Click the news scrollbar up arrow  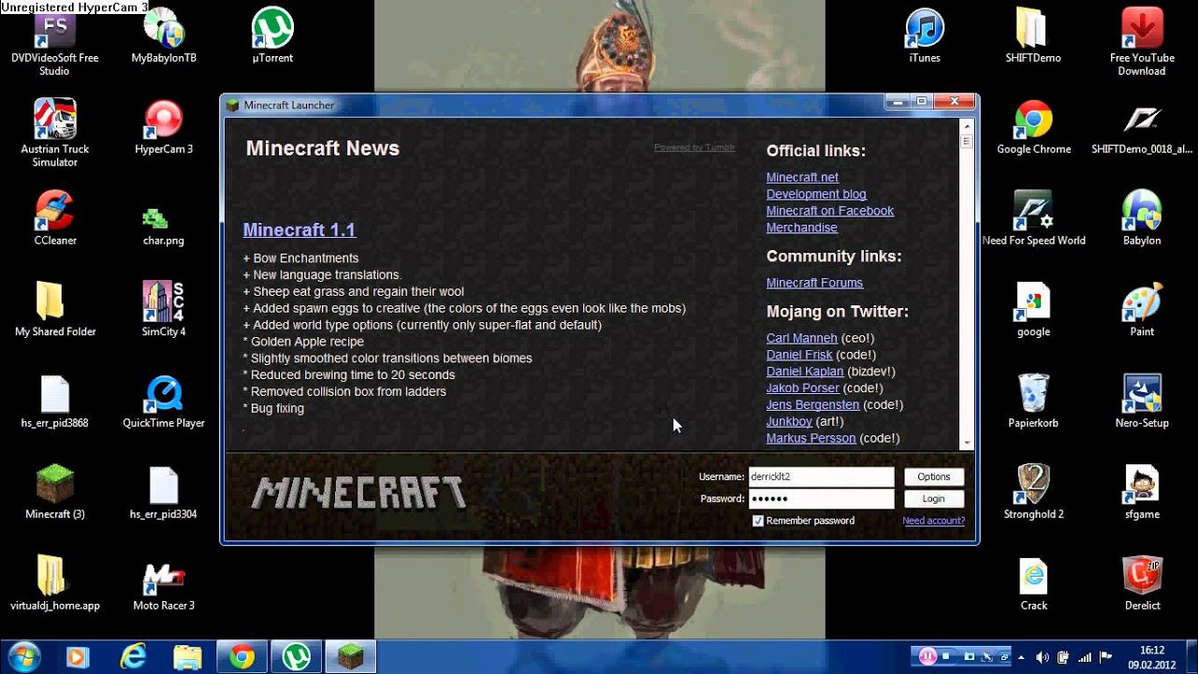pyautogui.click(x=966, y=125)
